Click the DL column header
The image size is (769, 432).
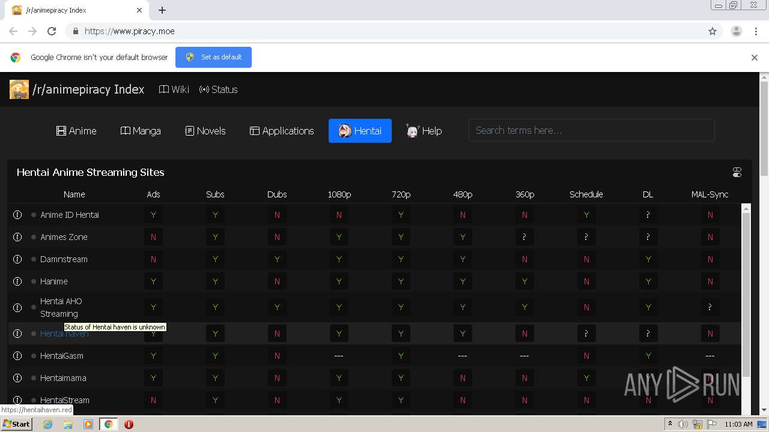click(648, 194)
